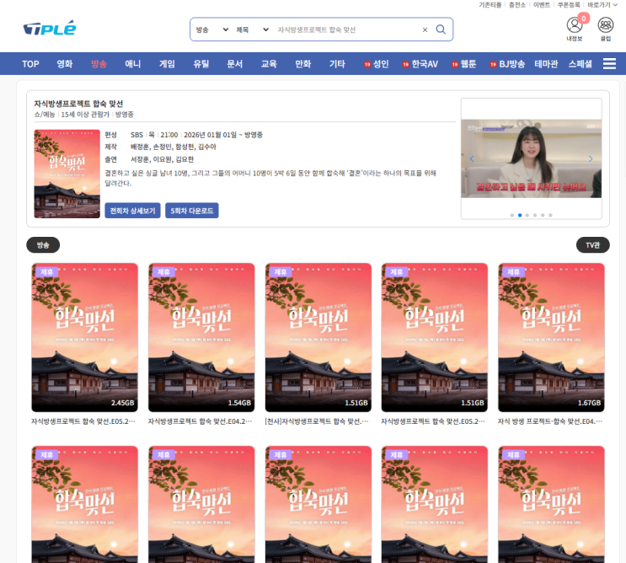Open the 1.67GB file thumbnail
626x563 pixels.
click(x=551, y=337)
